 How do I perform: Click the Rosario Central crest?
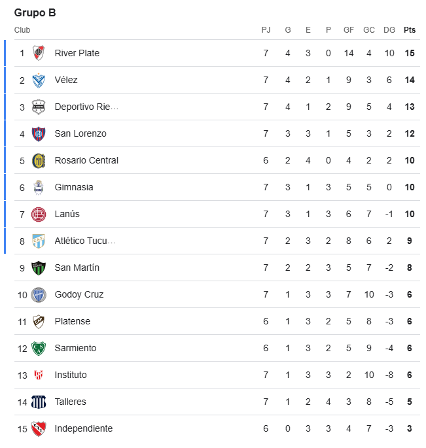pos(39,161)
